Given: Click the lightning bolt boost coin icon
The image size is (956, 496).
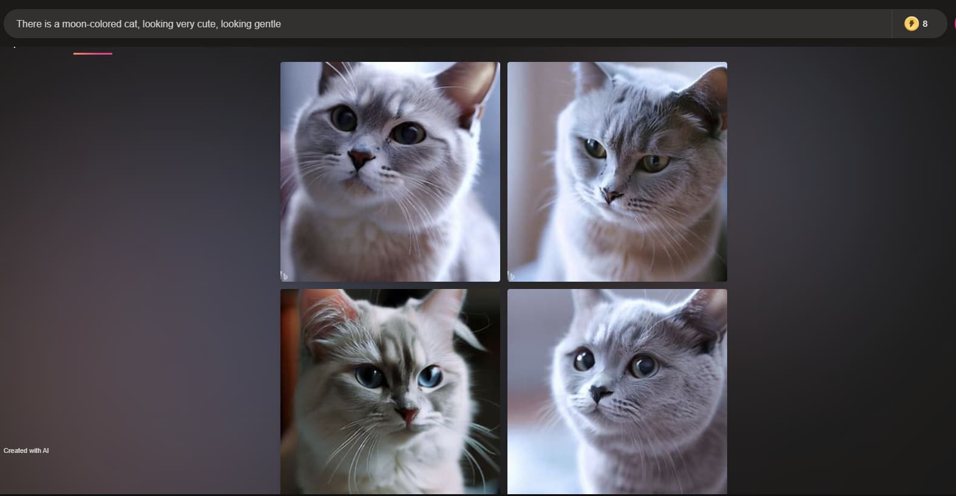Looking at the screenshot, I should point(911,24).
